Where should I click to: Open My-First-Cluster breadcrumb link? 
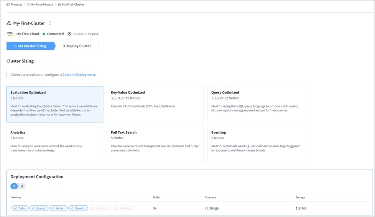[x=73, y=4]
